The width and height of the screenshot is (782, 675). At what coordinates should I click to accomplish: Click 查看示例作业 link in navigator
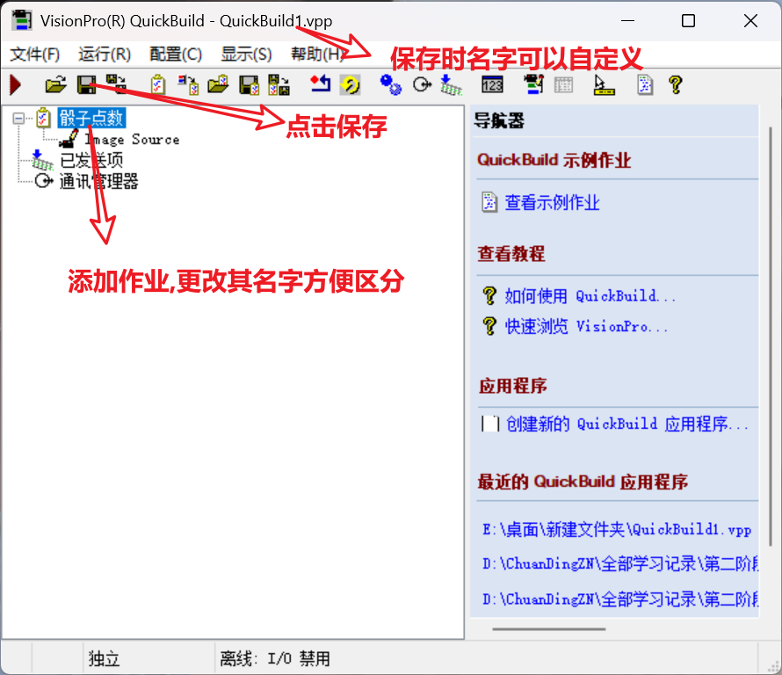(x=552, y=202)
